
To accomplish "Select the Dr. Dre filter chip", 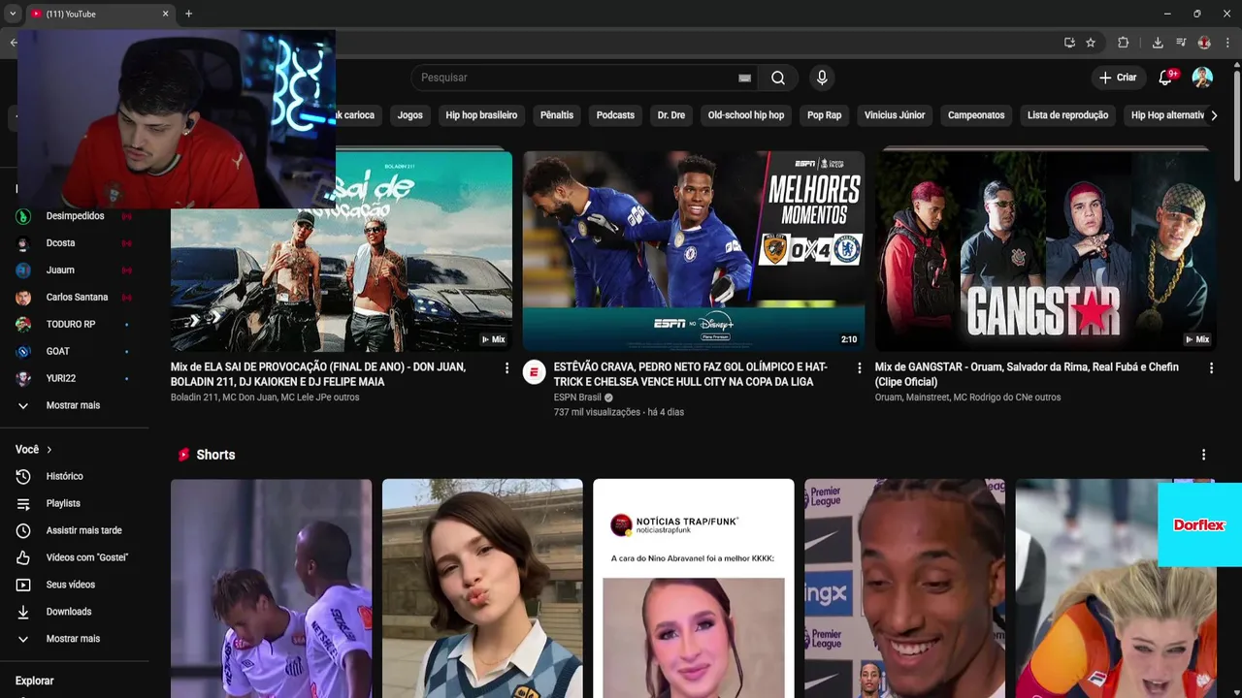I will [x=671, y=115].
